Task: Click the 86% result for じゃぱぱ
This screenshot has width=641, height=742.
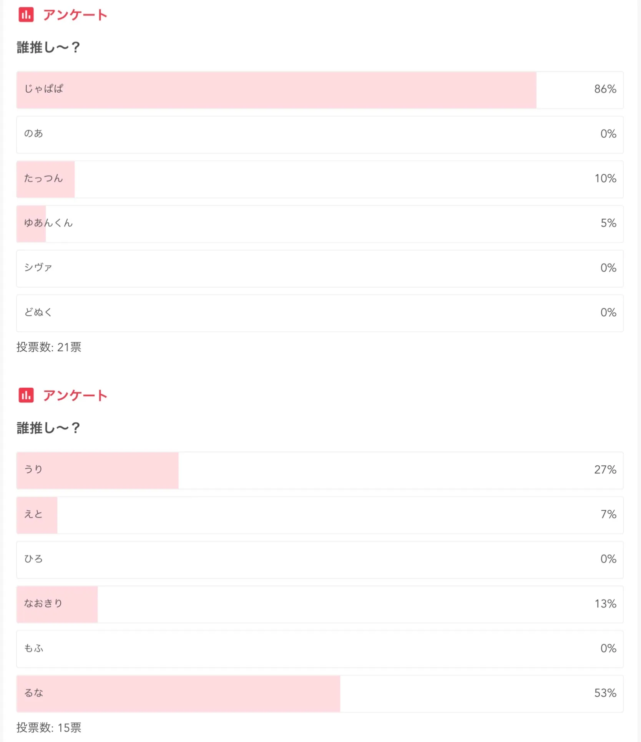Action: [605, 89]
